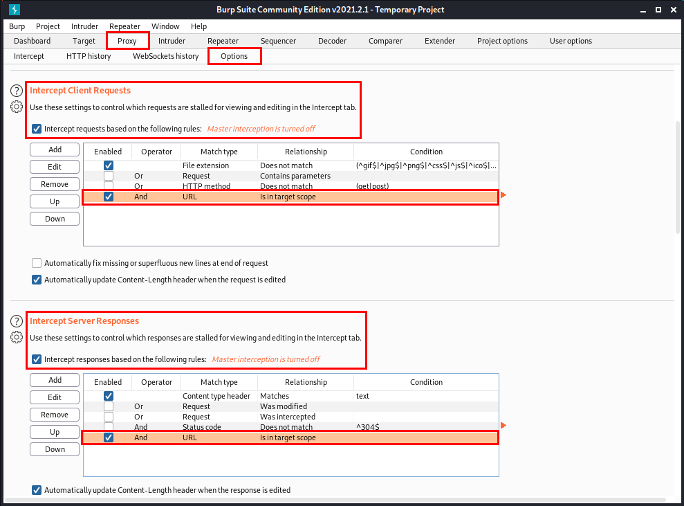This screenshot has height=506, width=684.
Task: Open settings gear for Intercept Client Requests
Action: coord(17,107)
